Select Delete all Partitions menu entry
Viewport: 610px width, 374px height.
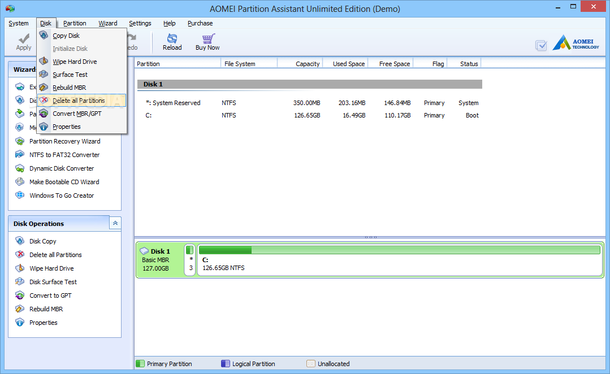pyautogui.click(x=82, y=101)
